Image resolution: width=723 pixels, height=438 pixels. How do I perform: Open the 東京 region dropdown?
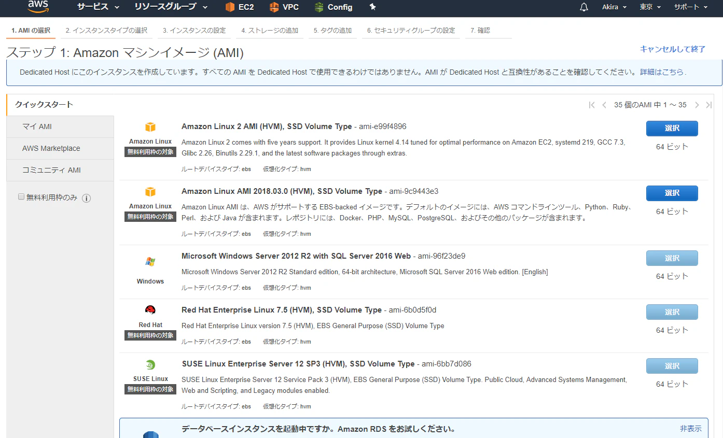coord(650,7)
